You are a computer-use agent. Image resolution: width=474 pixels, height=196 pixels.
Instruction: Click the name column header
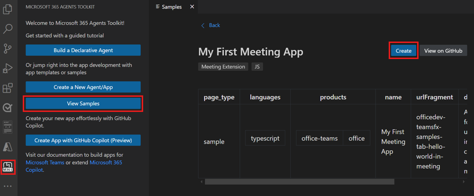point(393,97)
